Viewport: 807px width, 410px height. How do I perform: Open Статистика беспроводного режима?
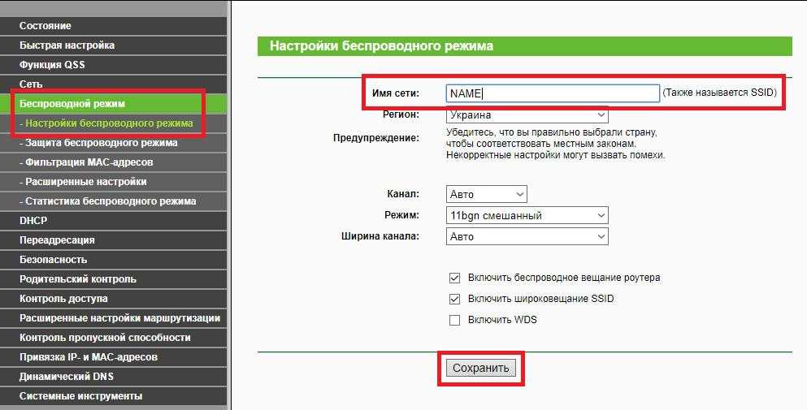pos(113,201)
